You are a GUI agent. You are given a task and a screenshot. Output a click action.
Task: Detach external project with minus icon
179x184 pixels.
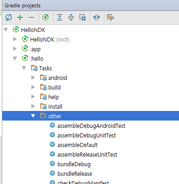31,17
